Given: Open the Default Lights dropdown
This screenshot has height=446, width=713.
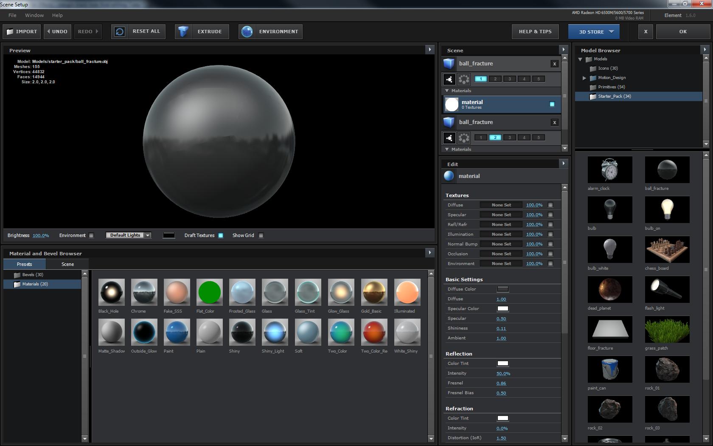Looking at the screenshot, I should 129,235.
